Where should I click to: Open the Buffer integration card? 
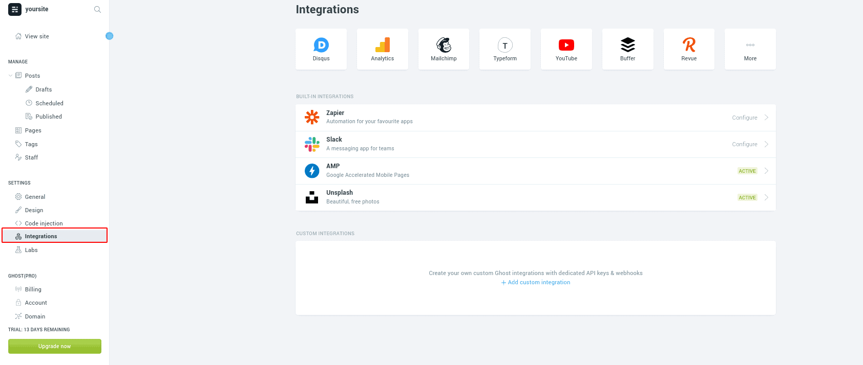628,49
